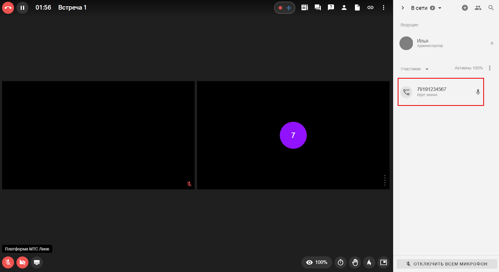This screenshot has width=499, height=272.
Task: Open the files document icon
Action: pos(357,7)
